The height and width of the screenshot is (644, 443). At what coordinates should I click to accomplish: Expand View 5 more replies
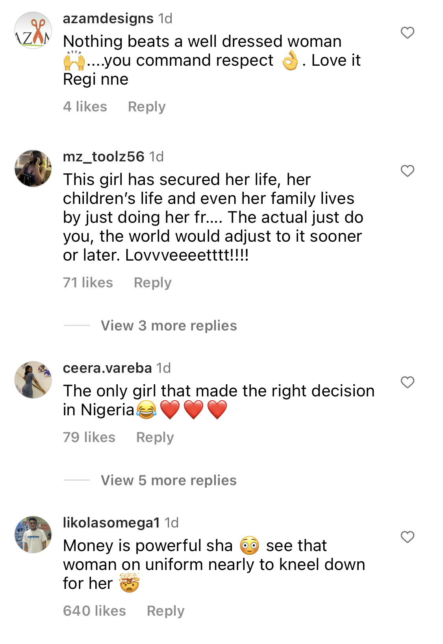click(169, 480)
